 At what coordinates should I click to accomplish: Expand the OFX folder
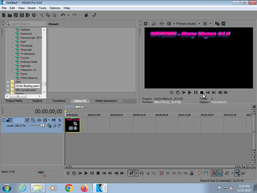click(x=8, y=82)
